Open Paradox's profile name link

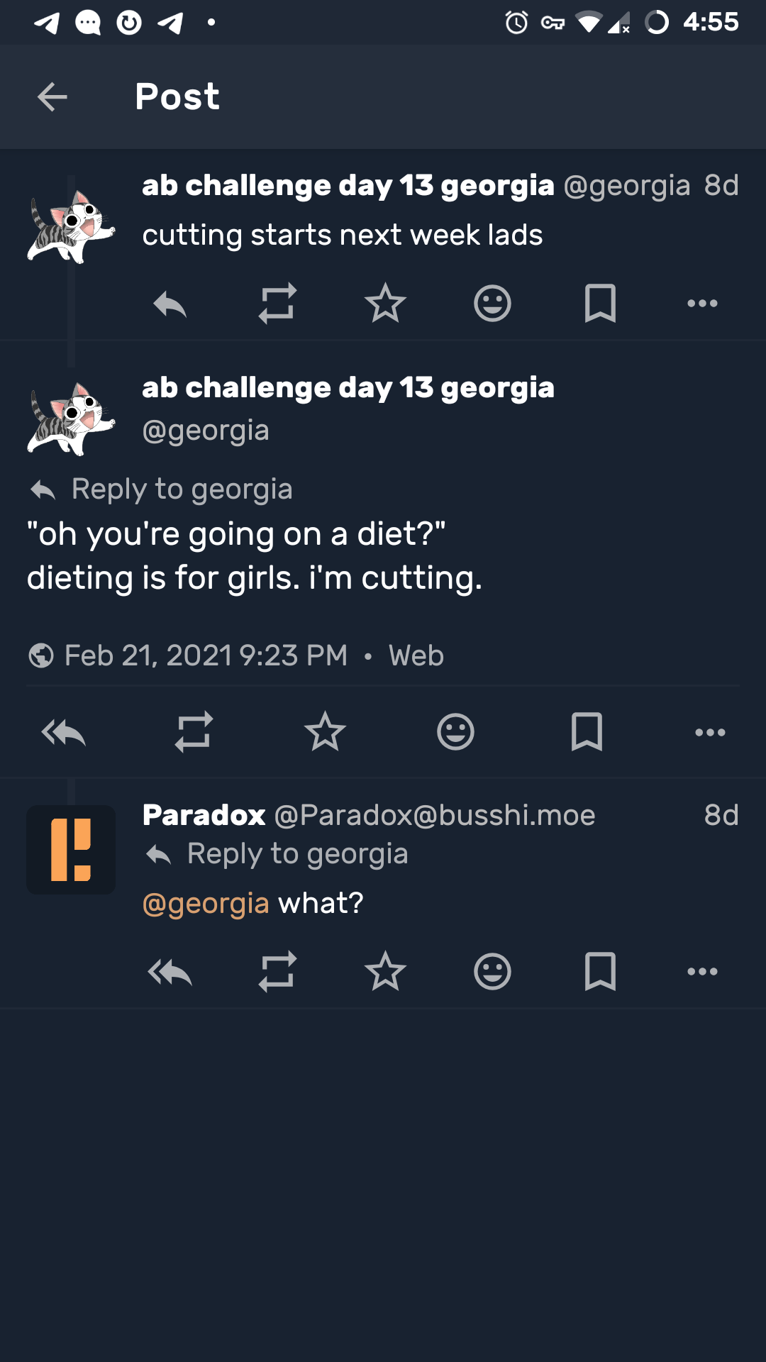coord(204,816)
